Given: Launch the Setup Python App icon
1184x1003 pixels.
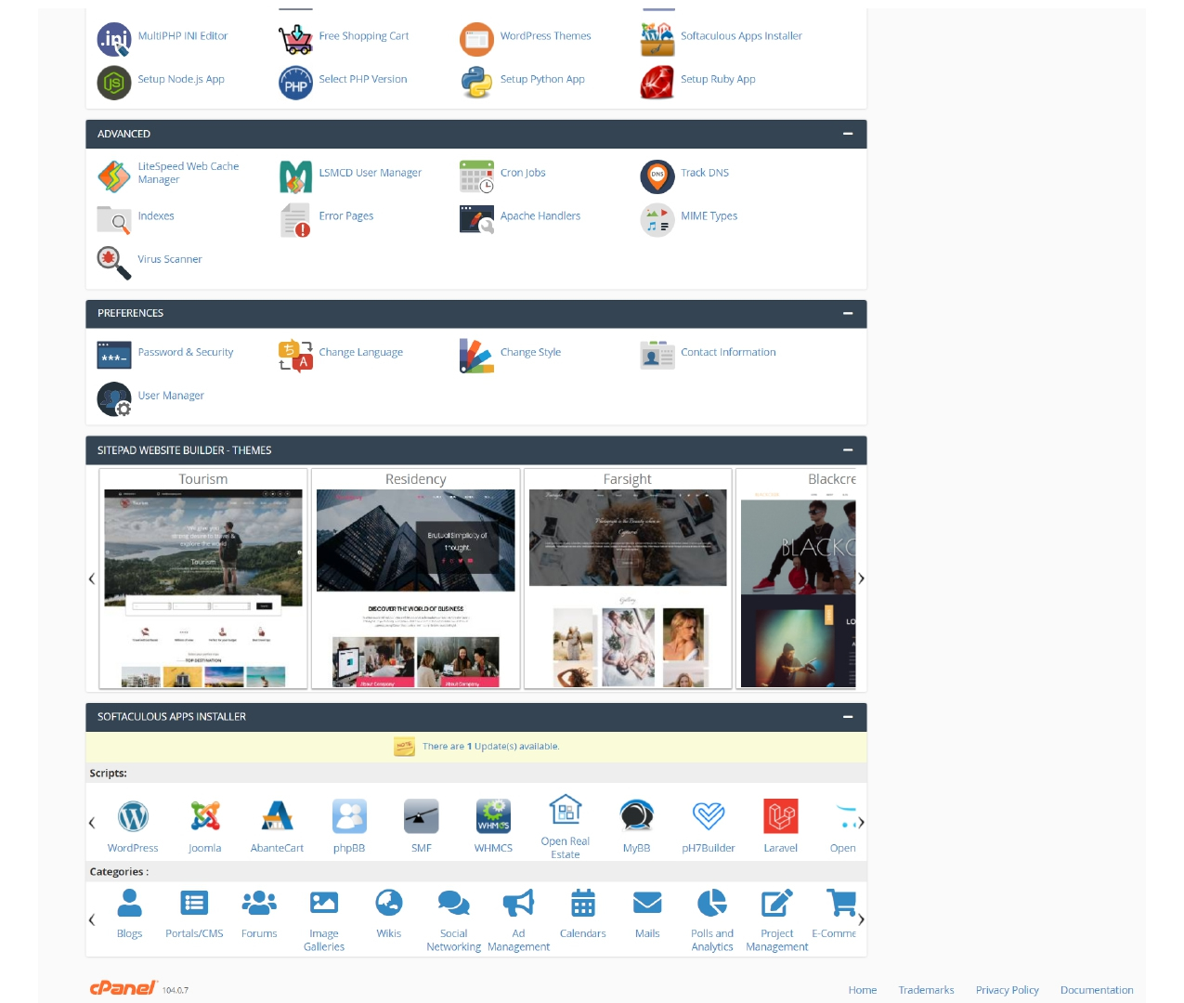Looking at the screenshot, I should [476, 82].
